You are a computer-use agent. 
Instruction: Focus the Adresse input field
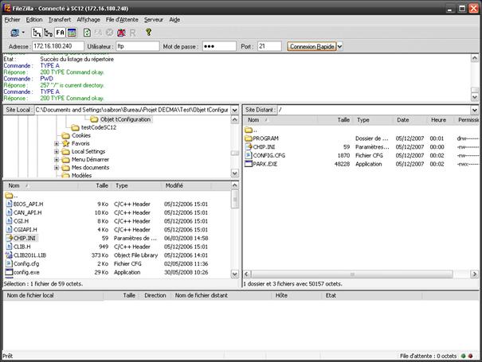pos(58,46)
